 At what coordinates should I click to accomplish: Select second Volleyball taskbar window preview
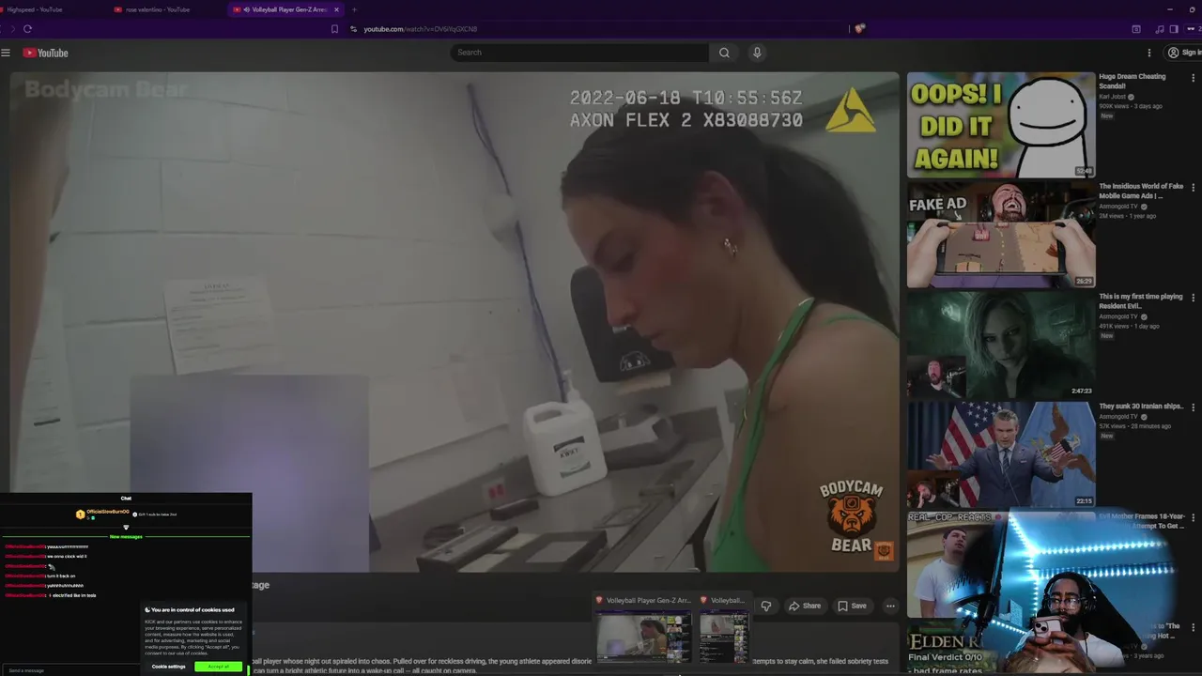pyautogui.click(x=724, y=629)
